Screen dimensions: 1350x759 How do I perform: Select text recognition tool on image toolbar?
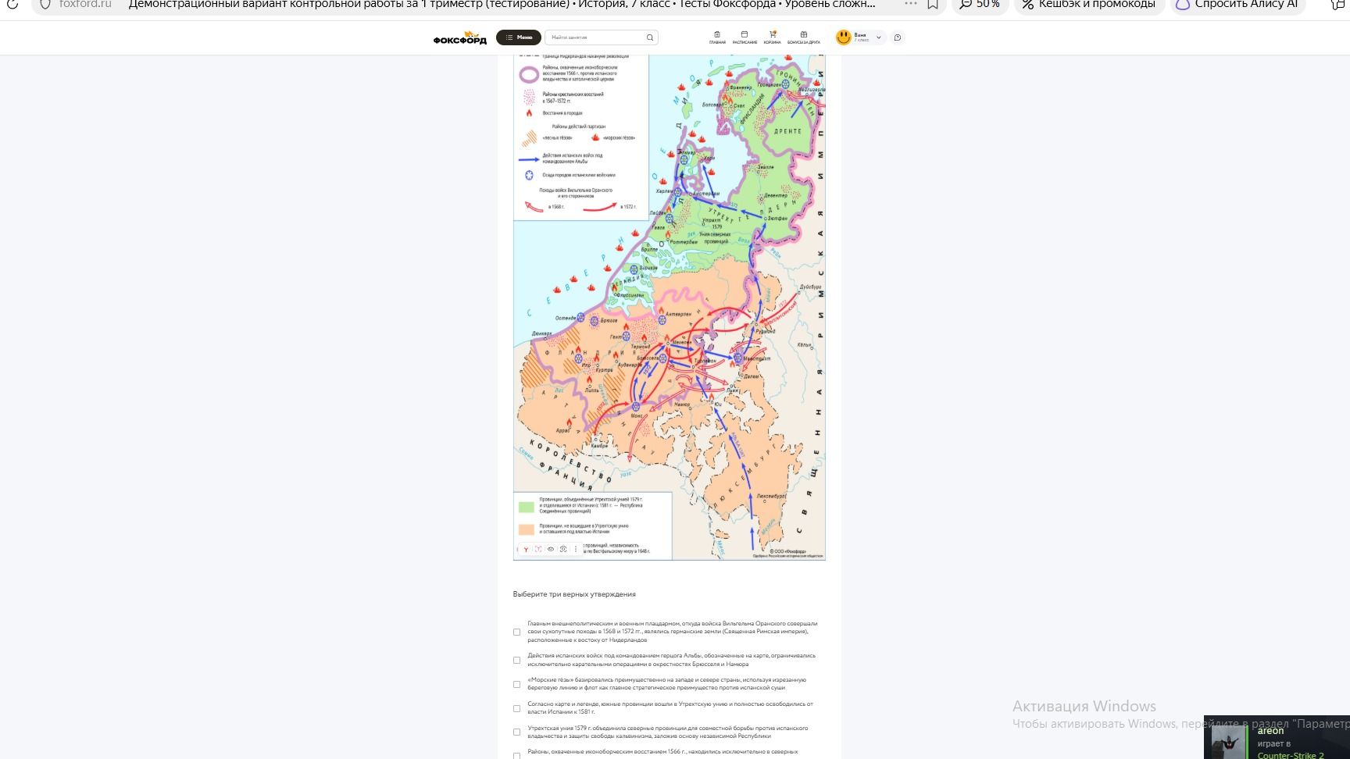coord(538,549)
